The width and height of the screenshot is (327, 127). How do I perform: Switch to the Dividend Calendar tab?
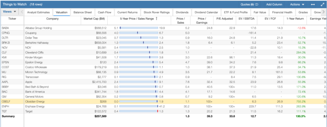click(x=206, y=12)
